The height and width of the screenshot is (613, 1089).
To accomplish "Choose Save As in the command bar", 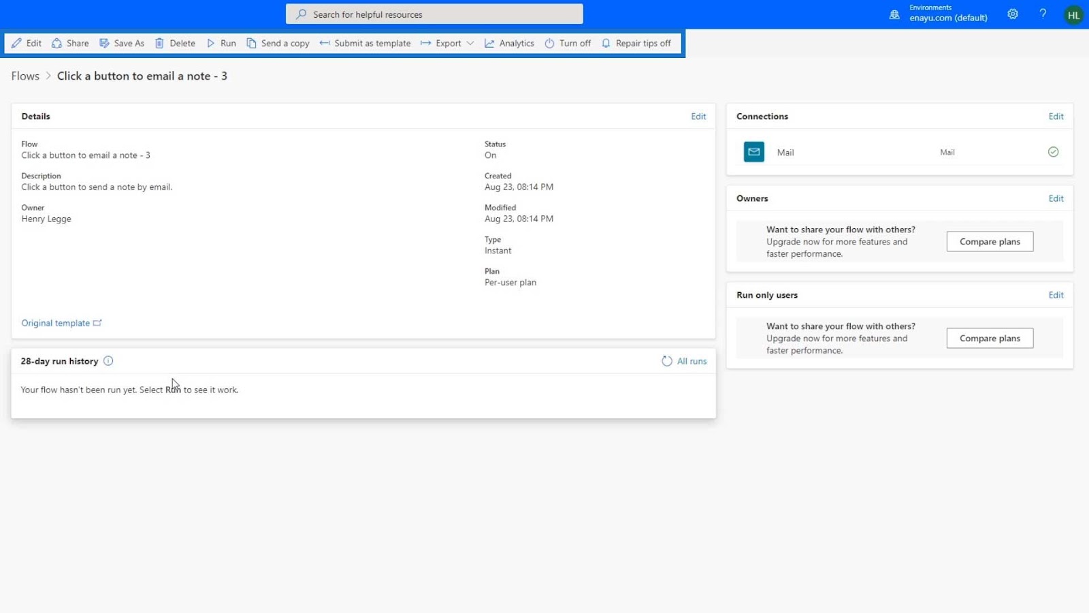I will tap(122, 43).
